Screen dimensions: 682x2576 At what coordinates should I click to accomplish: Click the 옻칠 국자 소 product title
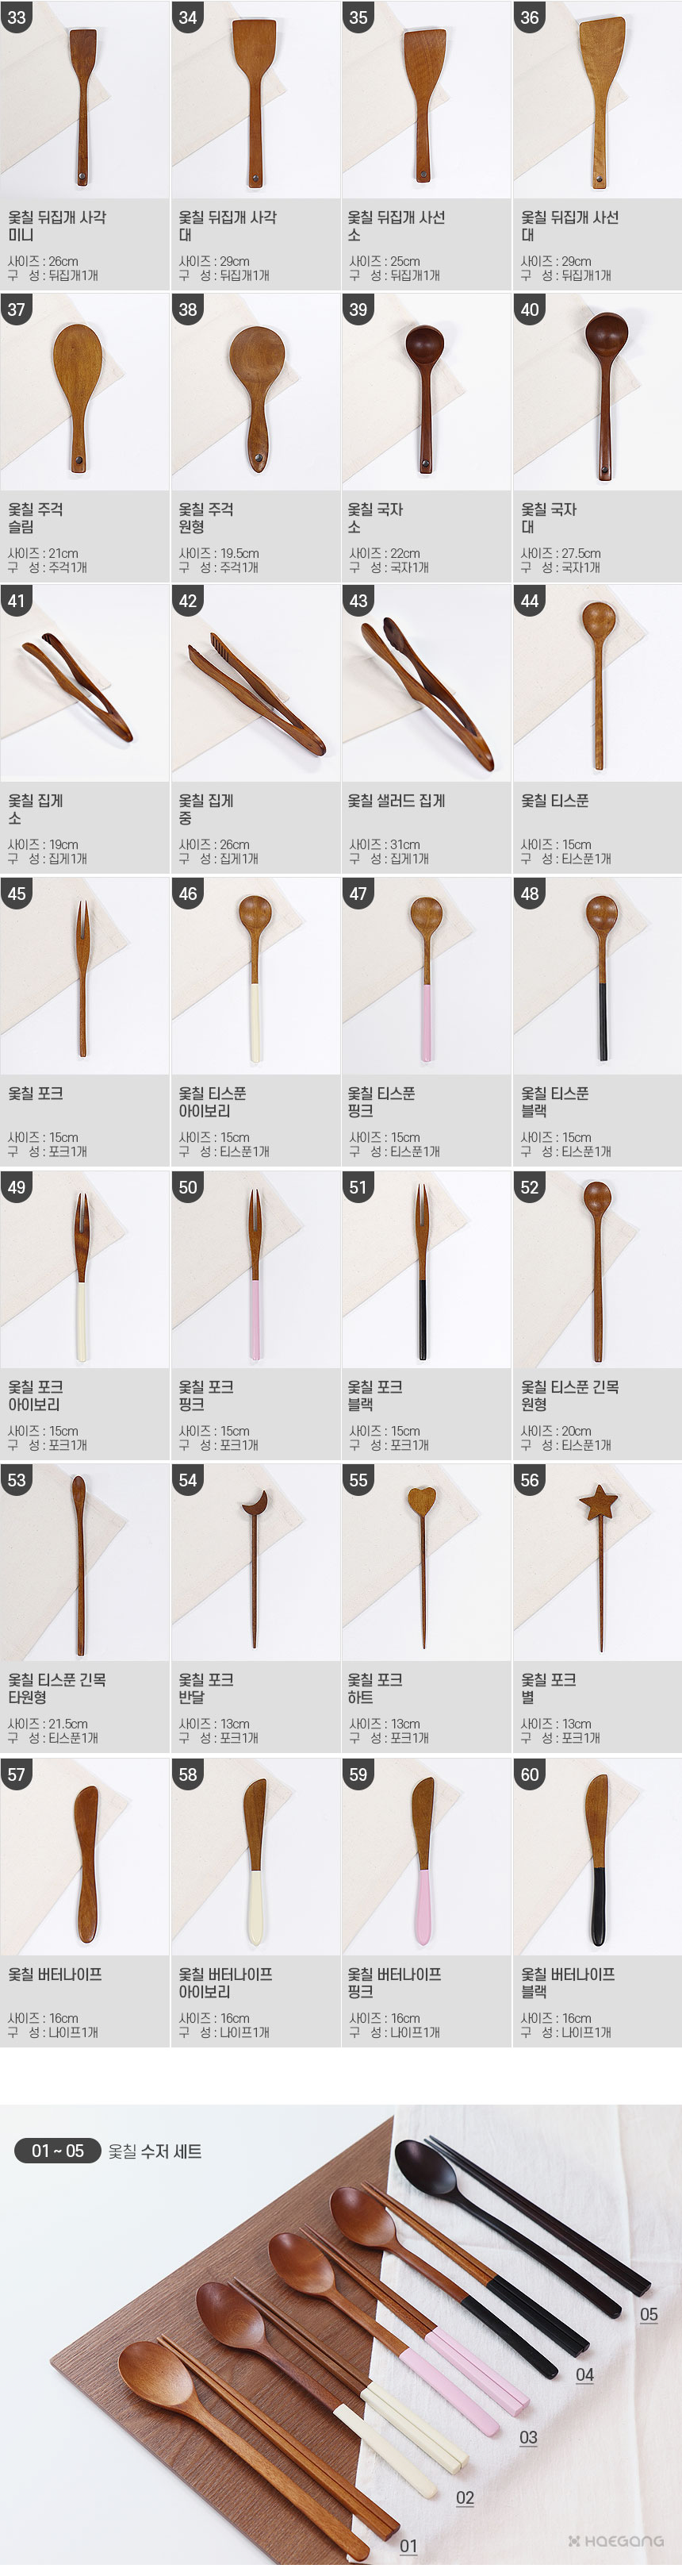click(x=375, y=517)
